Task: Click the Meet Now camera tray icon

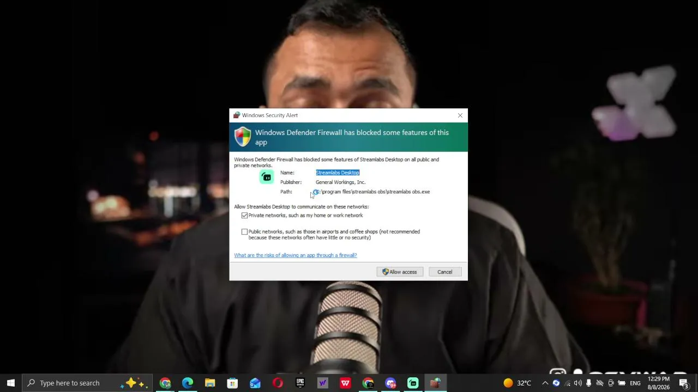Action: [x=611, y=383]
